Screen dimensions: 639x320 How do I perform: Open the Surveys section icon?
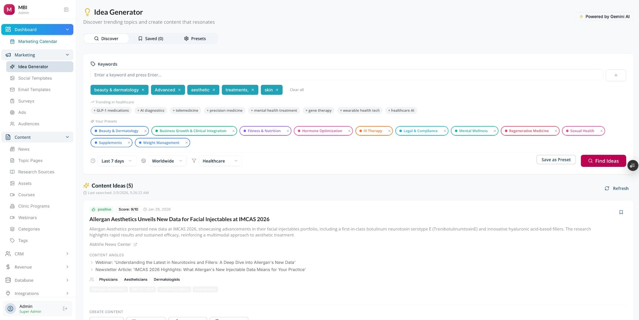click(x=12, y=101)
